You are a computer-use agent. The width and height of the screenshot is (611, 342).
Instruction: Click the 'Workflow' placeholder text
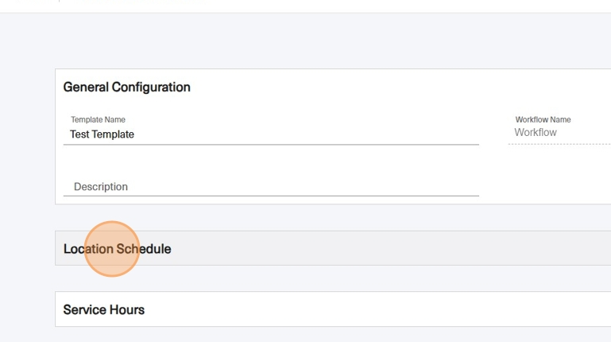pos(536,133)
